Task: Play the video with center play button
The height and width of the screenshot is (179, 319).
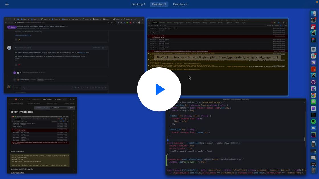Action: click(x=159, y=89)
